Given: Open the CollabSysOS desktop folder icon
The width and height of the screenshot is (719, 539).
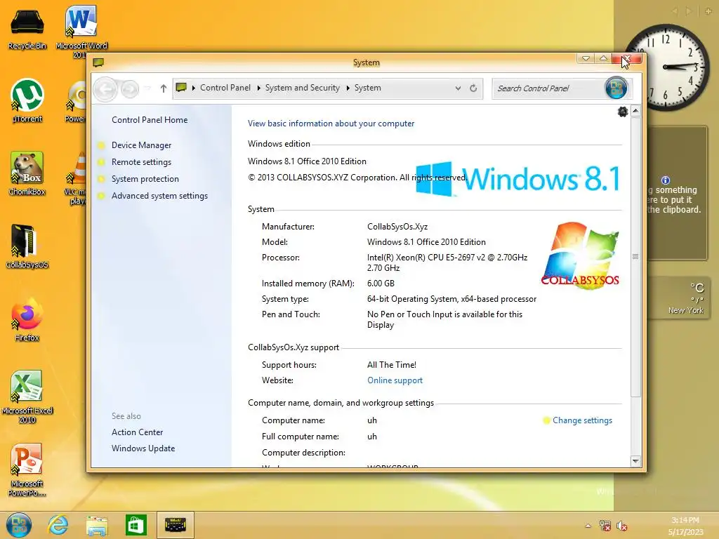Looking at the screenshot, I should point(27,246).
